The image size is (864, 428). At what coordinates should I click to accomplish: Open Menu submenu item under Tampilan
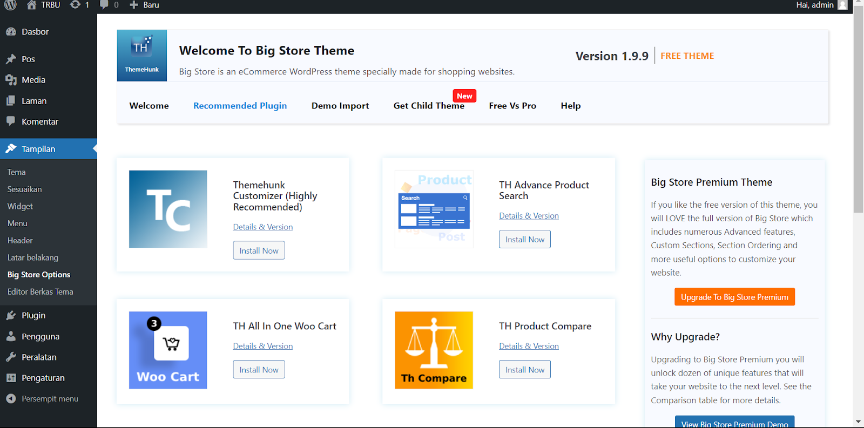click(x=17, y=223)
